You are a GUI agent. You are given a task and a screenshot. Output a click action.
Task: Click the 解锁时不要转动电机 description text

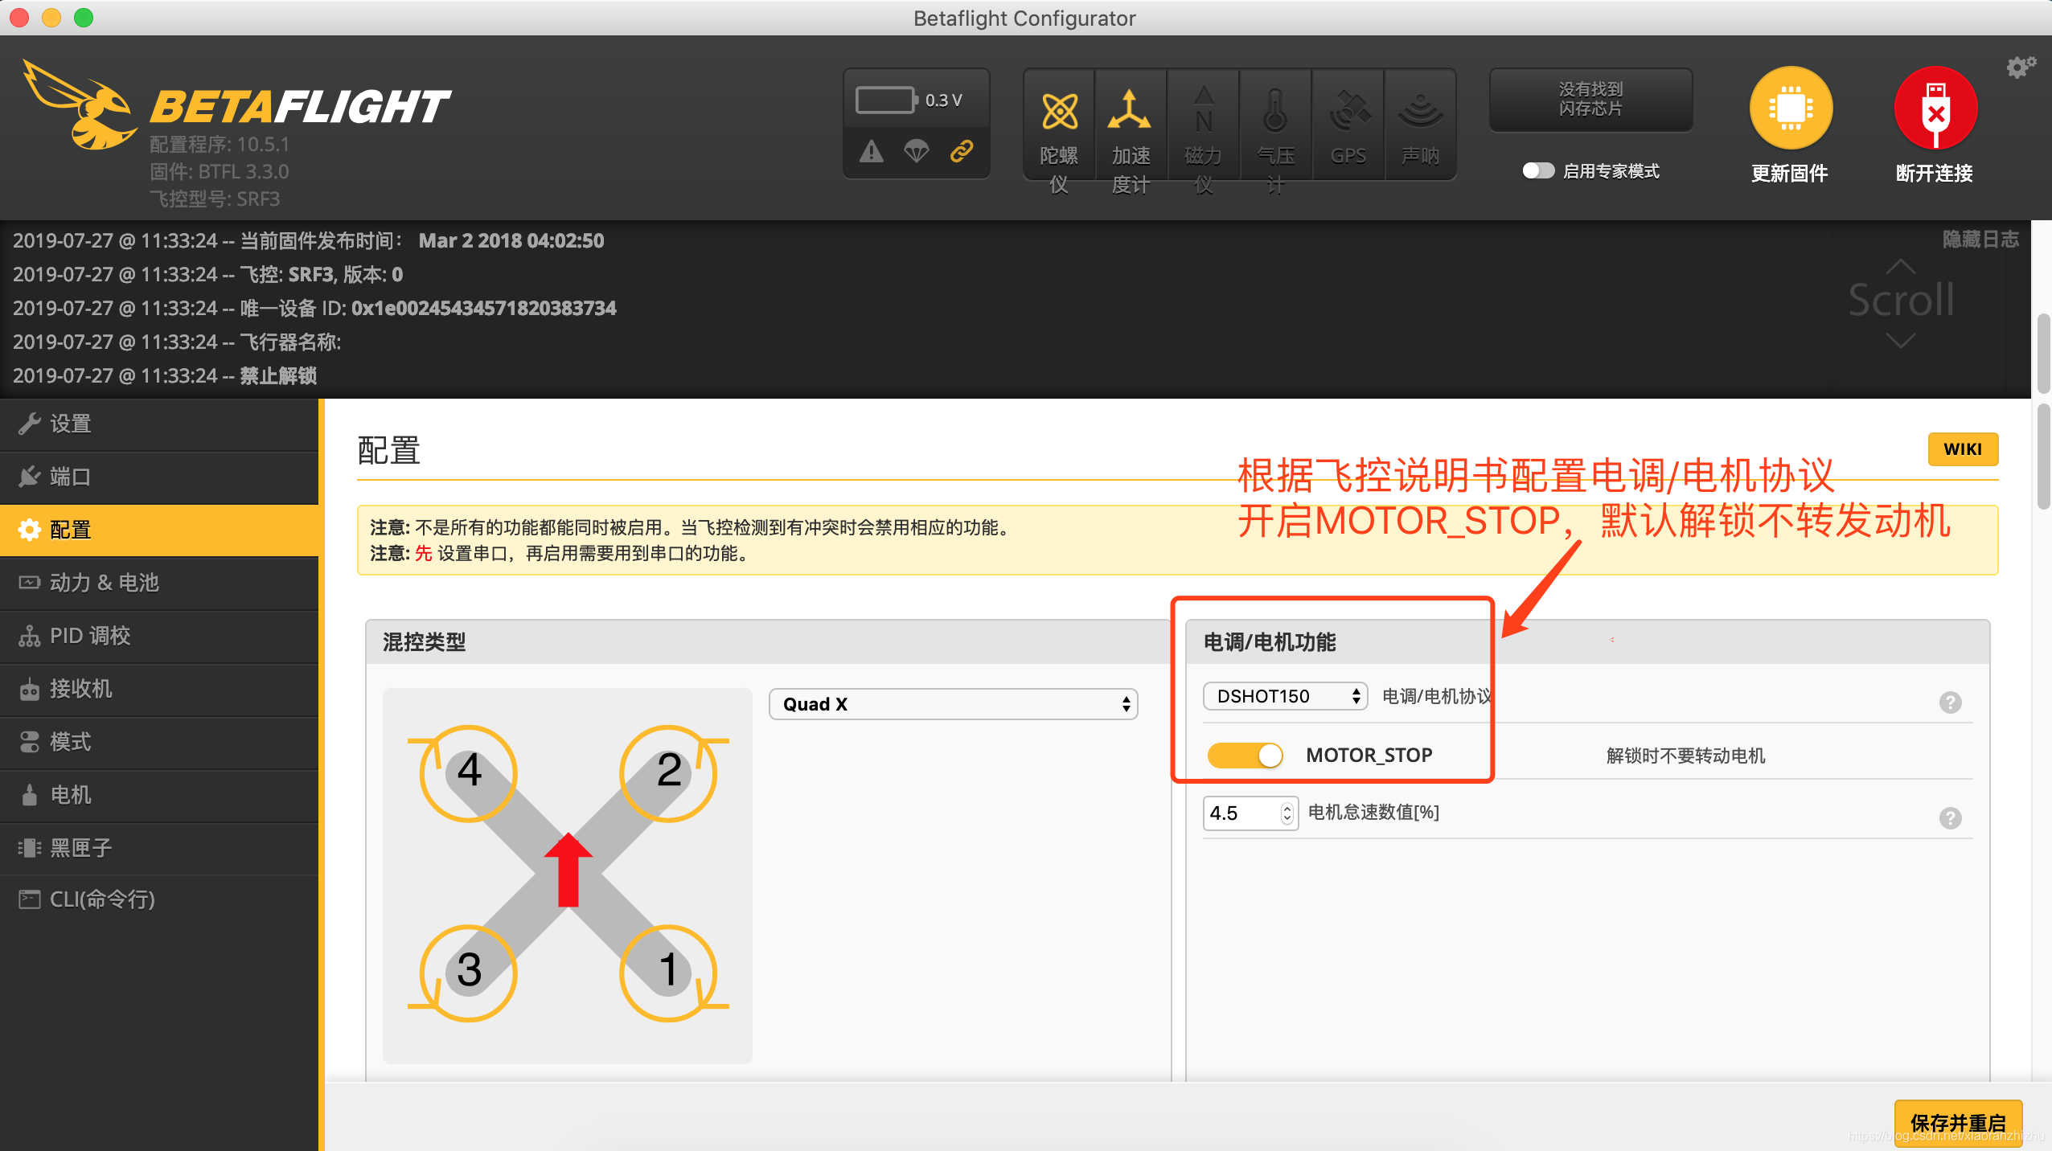point(1685,756)
